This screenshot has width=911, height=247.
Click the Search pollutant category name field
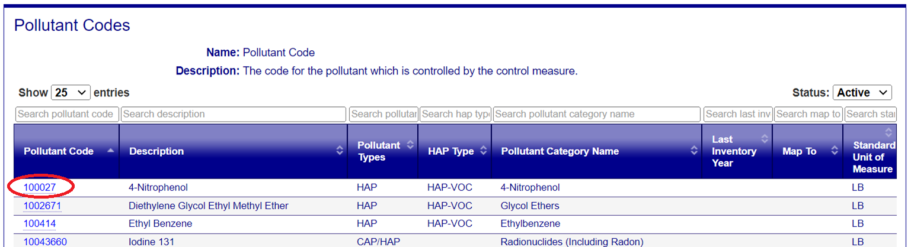click(x=597, y=114)
